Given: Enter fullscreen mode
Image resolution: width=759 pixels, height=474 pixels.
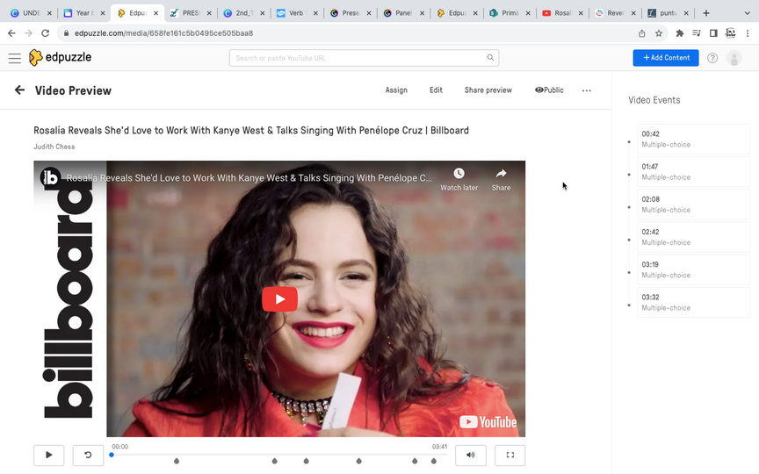Looking at the screenshot, I should click(x=510, y=456).
